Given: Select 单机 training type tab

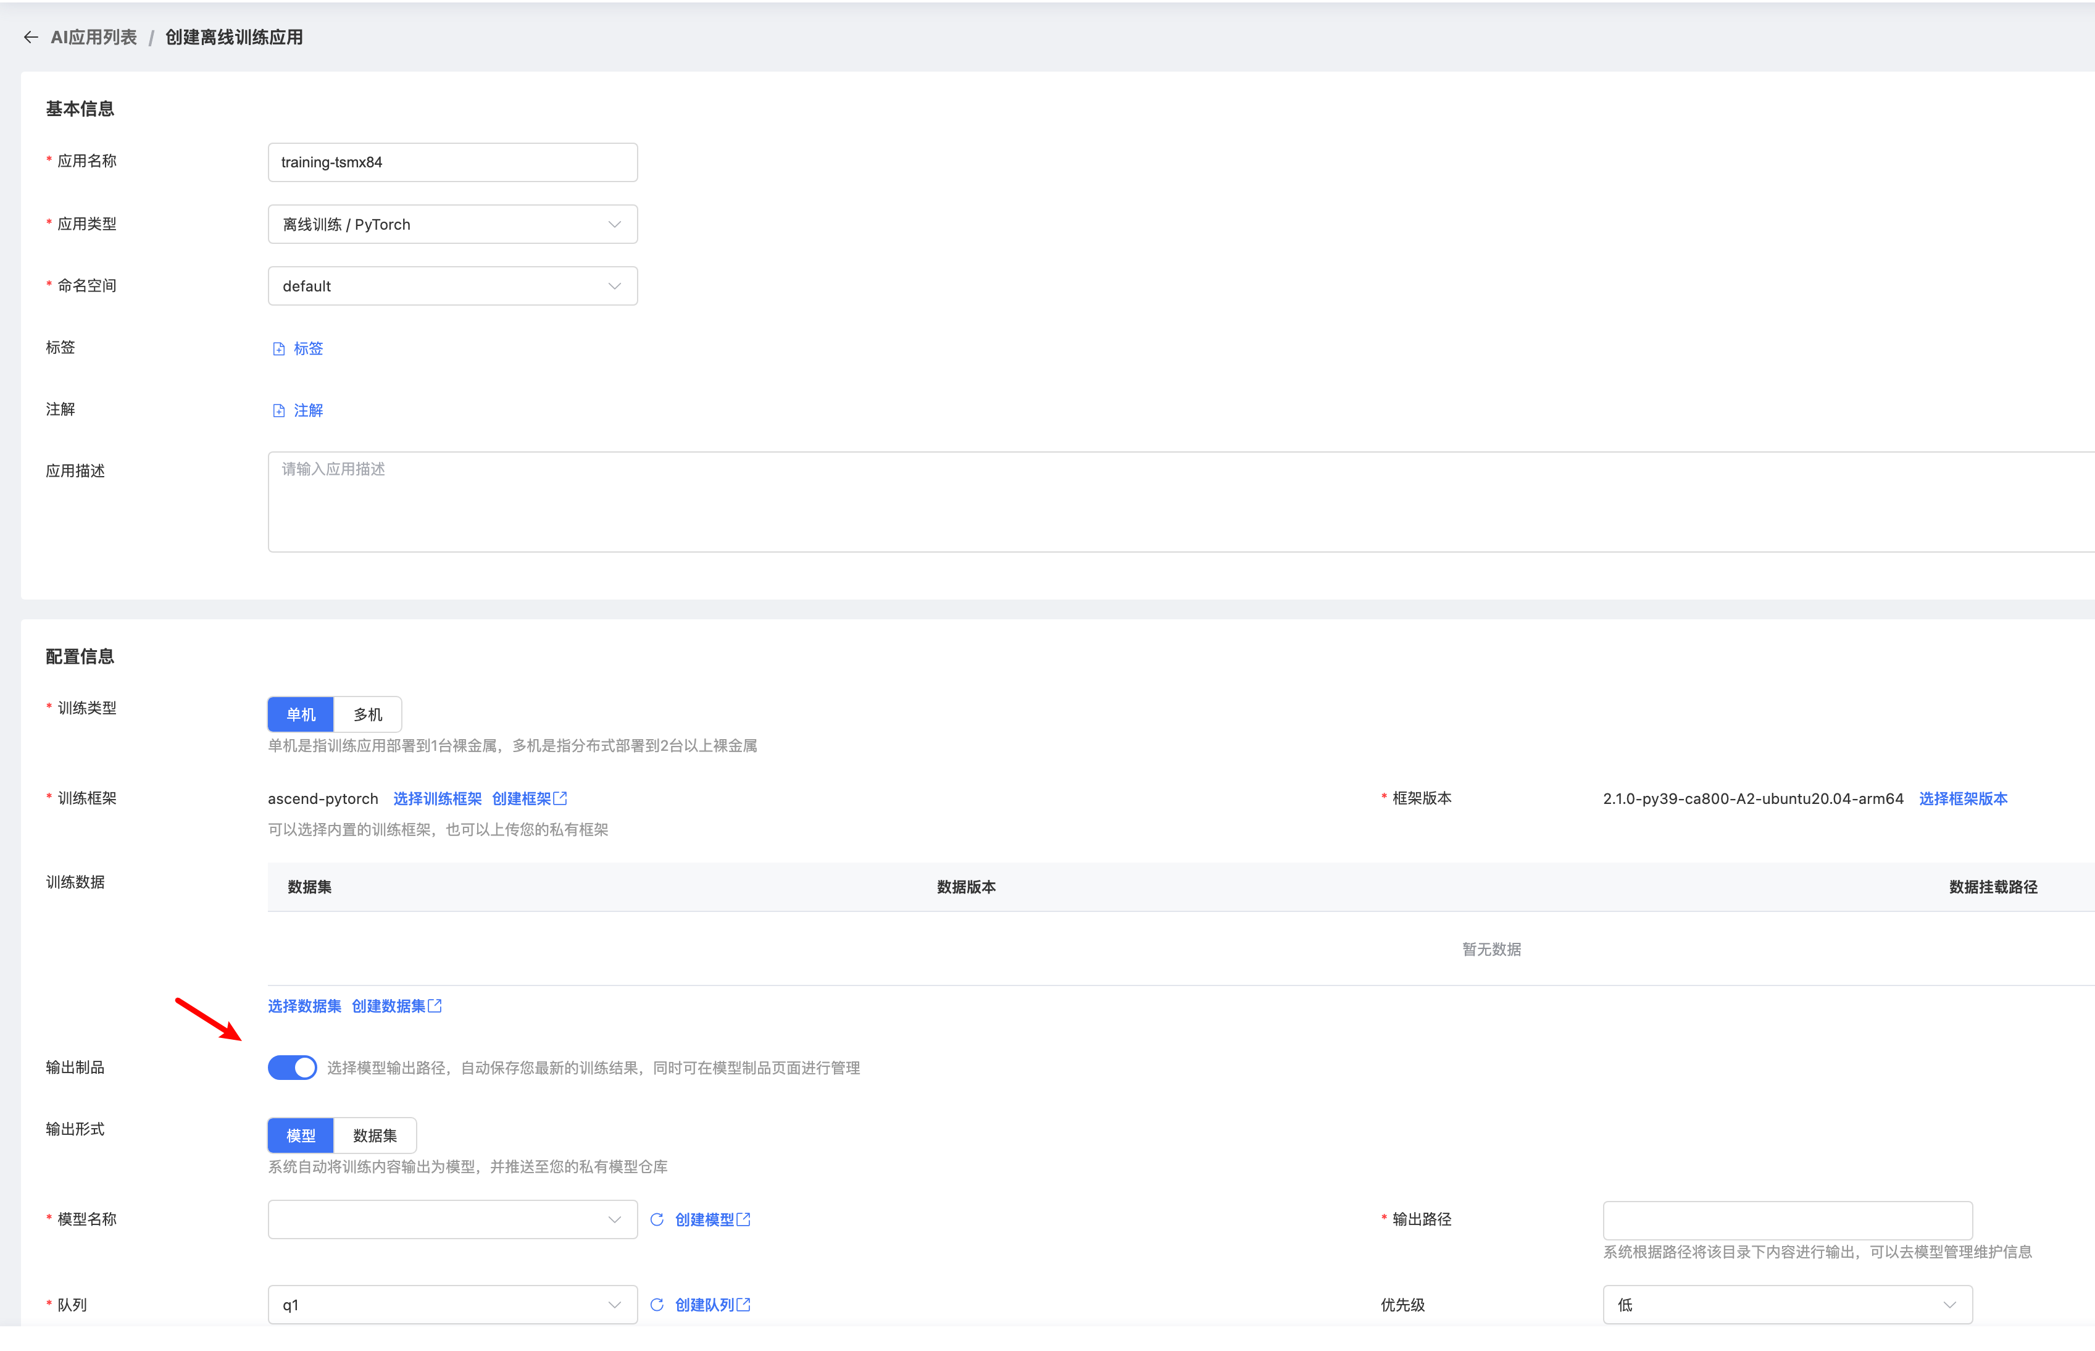Looking at the screenshot, I should click(x=301, y=714).
